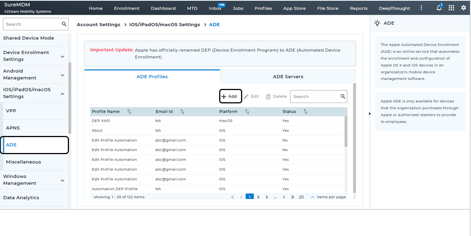Open the apps grid icon

tap(451, 8)
